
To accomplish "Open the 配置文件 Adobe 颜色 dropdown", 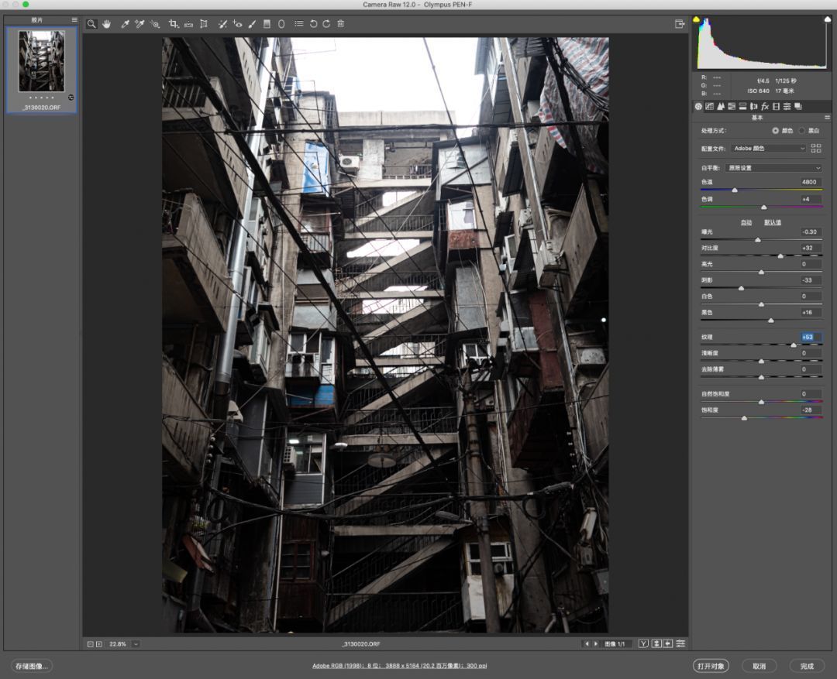I will (x=769, y=149).
